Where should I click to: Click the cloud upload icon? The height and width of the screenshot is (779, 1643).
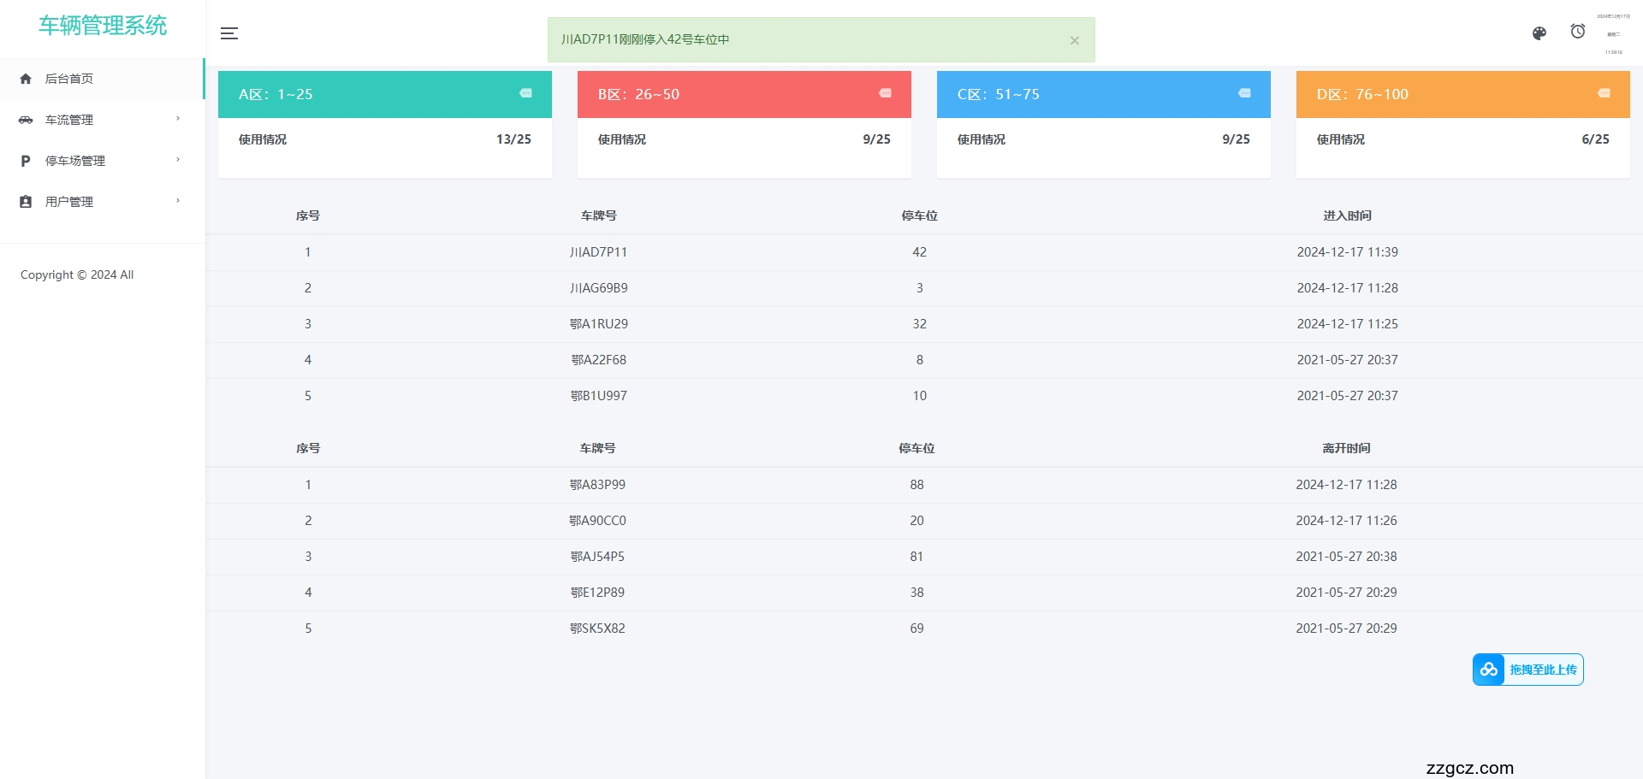(x=1489, y=670)
